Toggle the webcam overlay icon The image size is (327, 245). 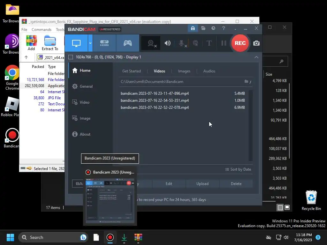click(151, 43)
